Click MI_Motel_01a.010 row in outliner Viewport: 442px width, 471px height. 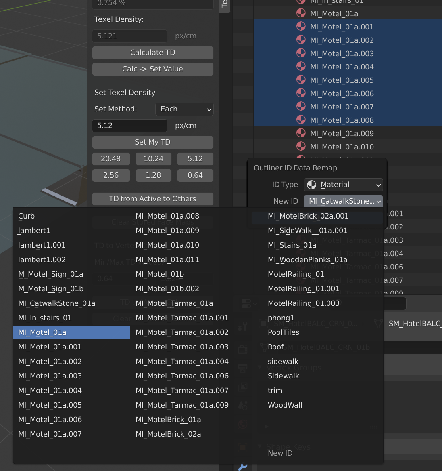tap(348, 147)
